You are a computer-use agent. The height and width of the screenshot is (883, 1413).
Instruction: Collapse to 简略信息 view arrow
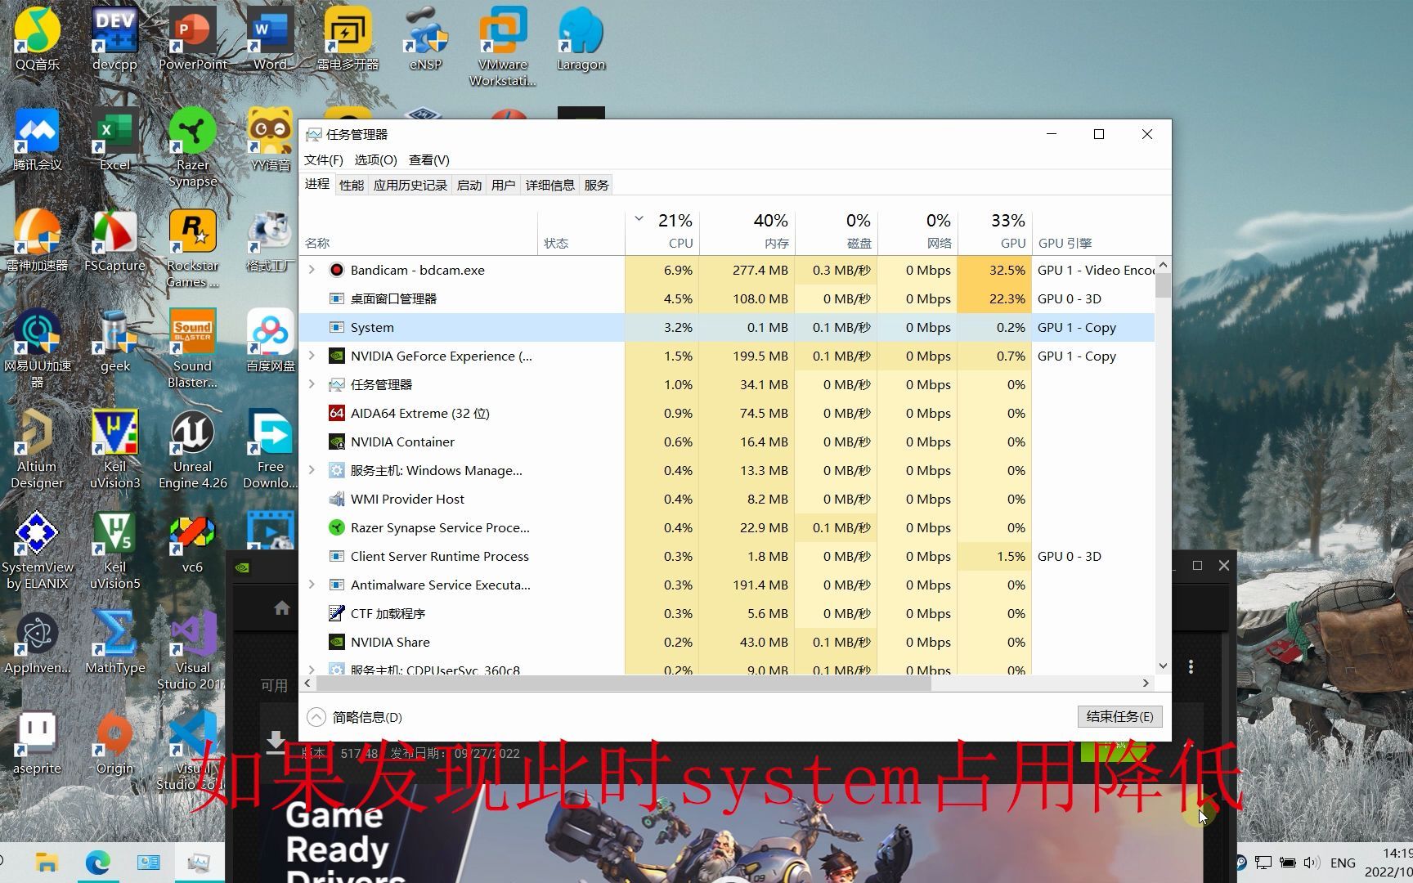coord(316,717)
